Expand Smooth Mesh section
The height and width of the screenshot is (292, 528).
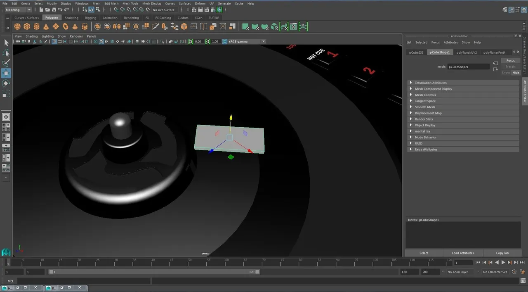point(463,107)
